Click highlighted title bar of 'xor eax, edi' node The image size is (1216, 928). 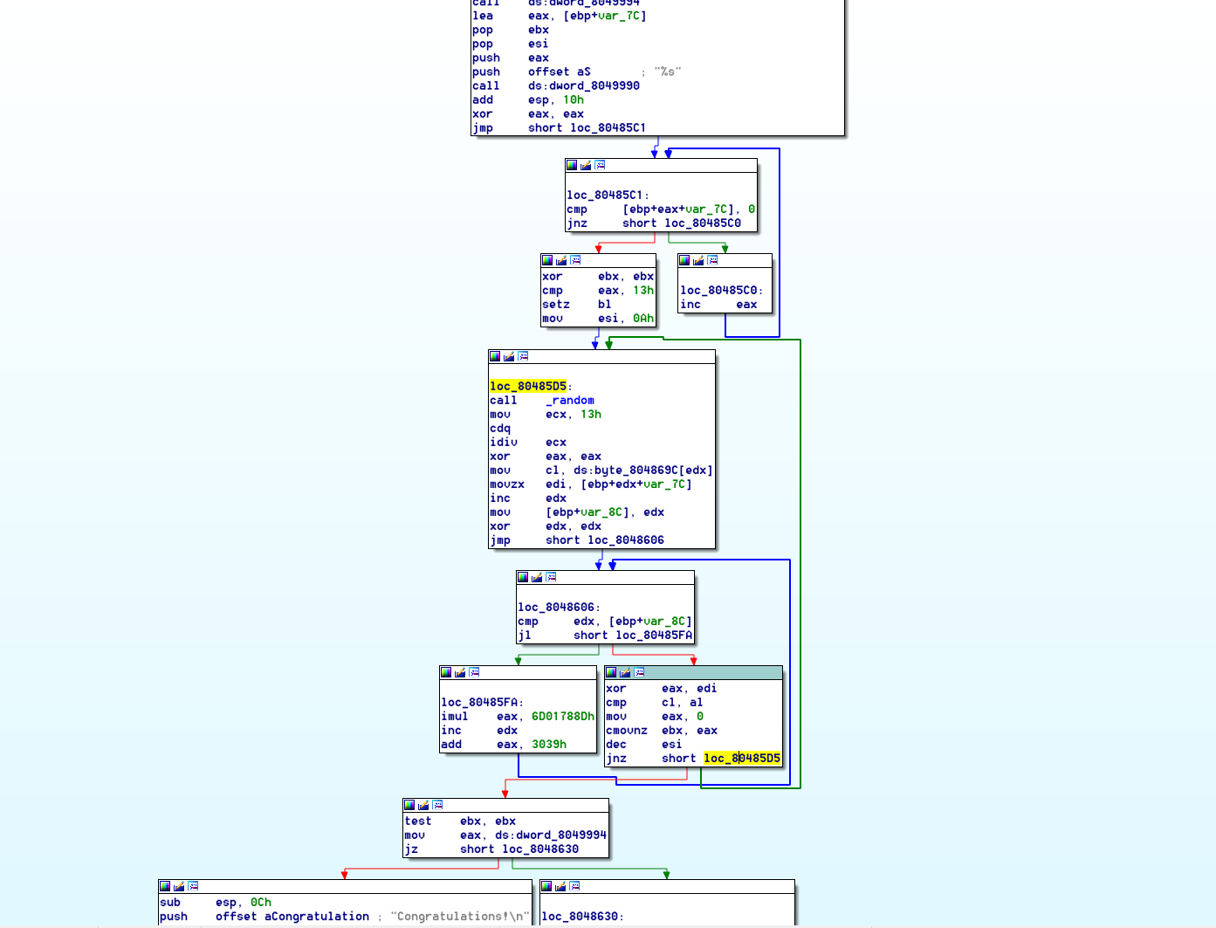[693, 672]
